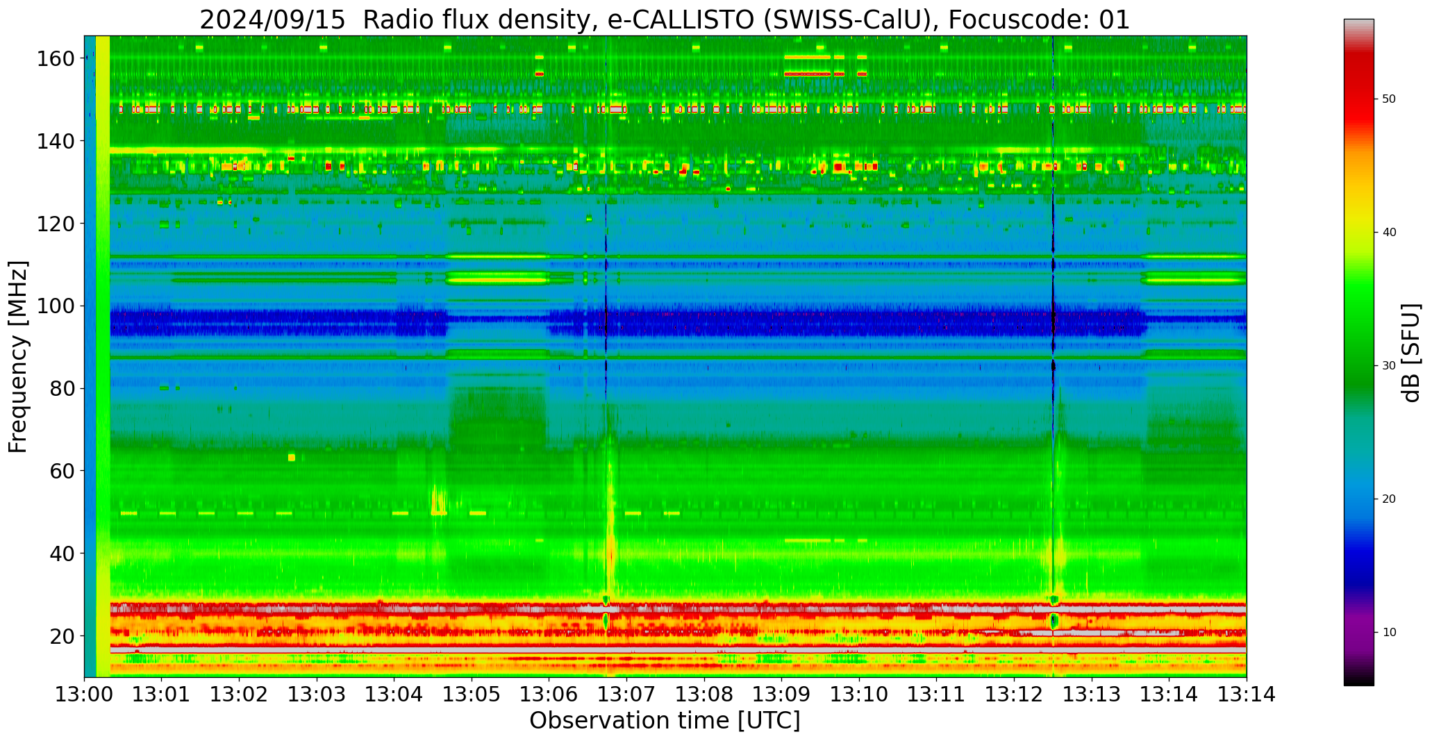Image resolution: width=1432 pixels, height=741 pixels.
Task: Click the plot title mentioning e-CALLISTO
Action: click(x=665, y=19)
